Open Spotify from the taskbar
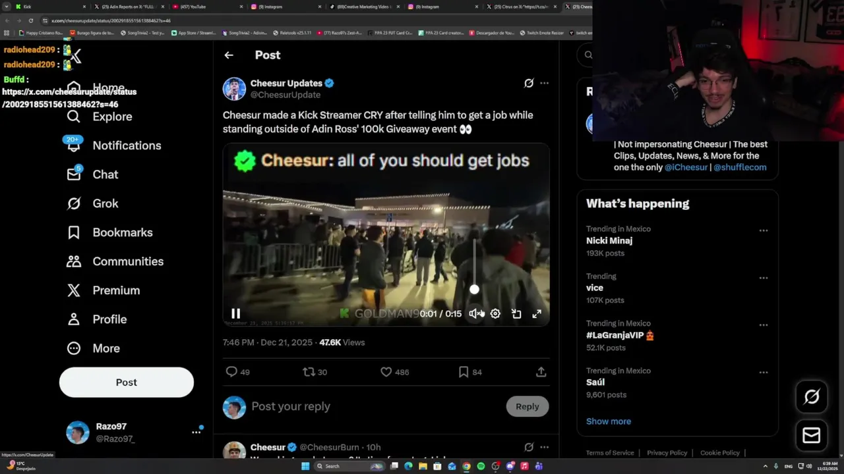Screen dimensions: 844x474 pyautogui.click(x=481, y=466)
